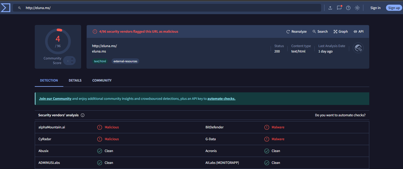
Task: Click the '4/96 security vendors flagged' banner text
Action: pos(139,32)
